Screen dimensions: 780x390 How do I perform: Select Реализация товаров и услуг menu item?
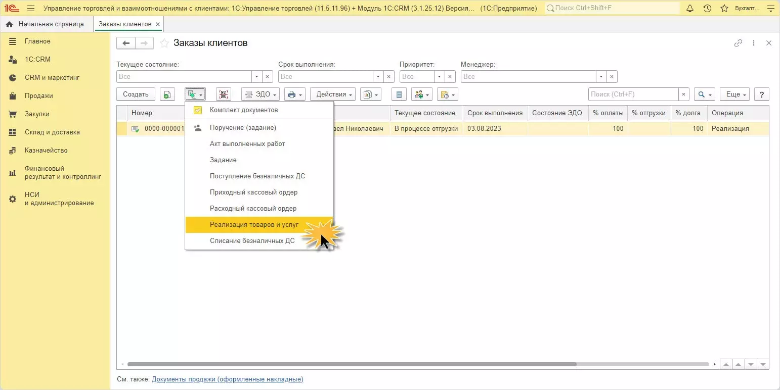254,225
